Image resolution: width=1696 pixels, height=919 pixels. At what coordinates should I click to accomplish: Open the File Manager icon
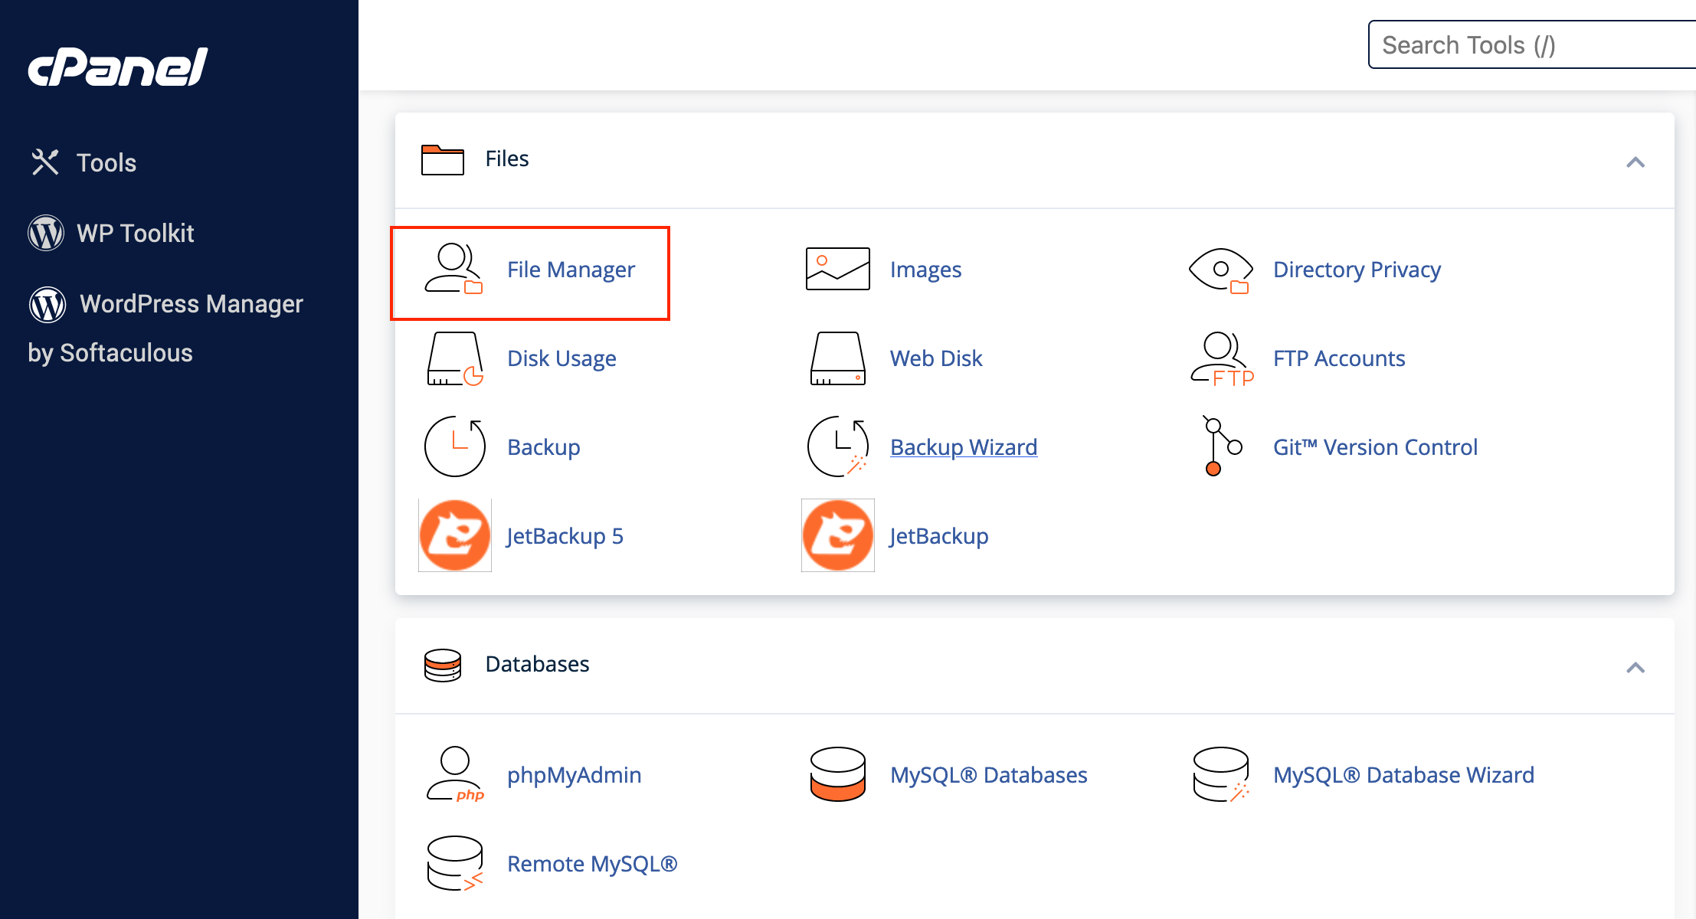coord(453,269)
